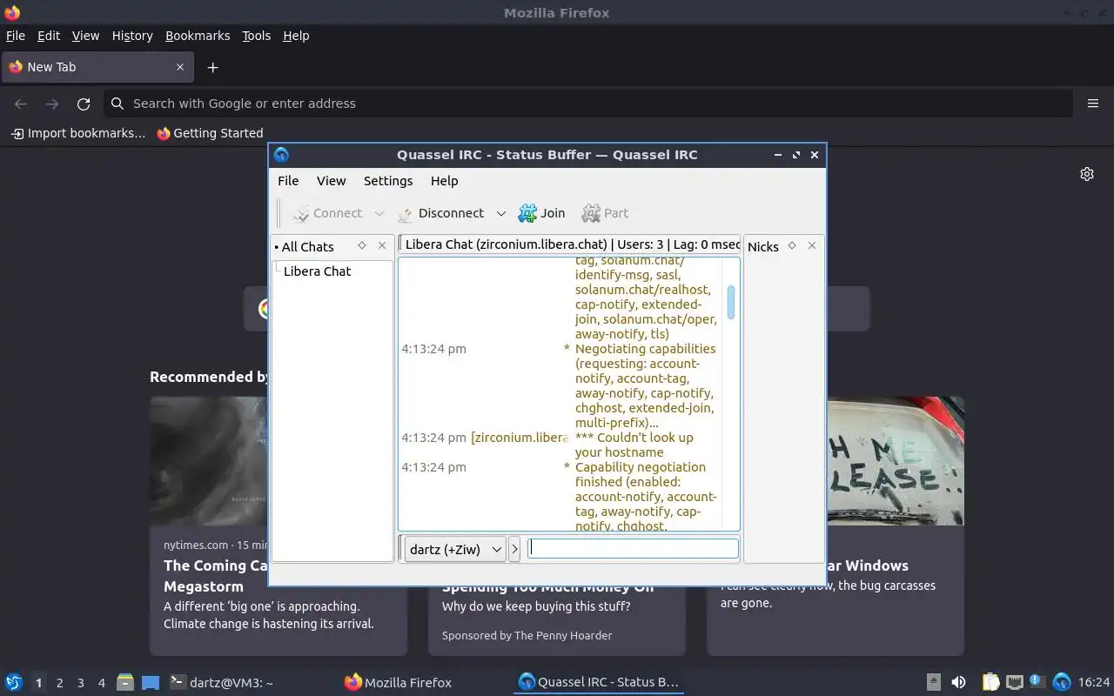Viewport: 1114px width, 696px height.
Task: Click the show desktop taskbar icon
Action: [151, 683]
